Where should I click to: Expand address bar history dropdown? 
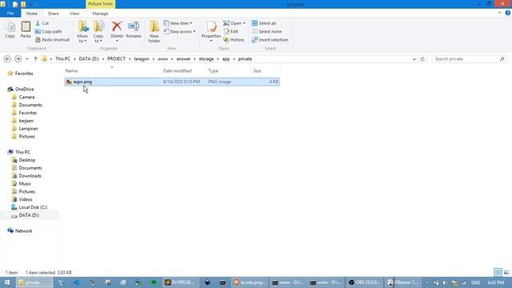414,59
